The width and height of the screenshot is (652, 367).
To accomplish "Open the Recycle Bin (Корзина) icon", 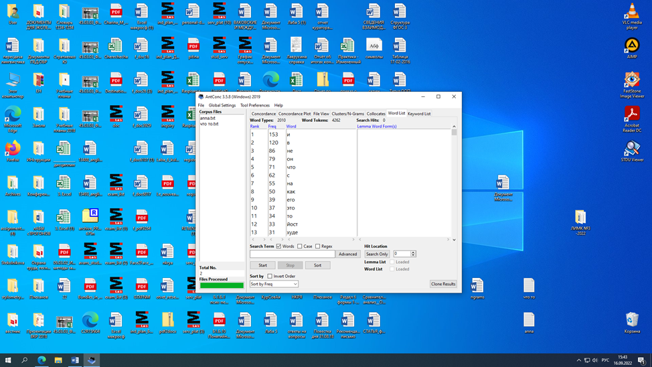I will [x=631, y=320].
